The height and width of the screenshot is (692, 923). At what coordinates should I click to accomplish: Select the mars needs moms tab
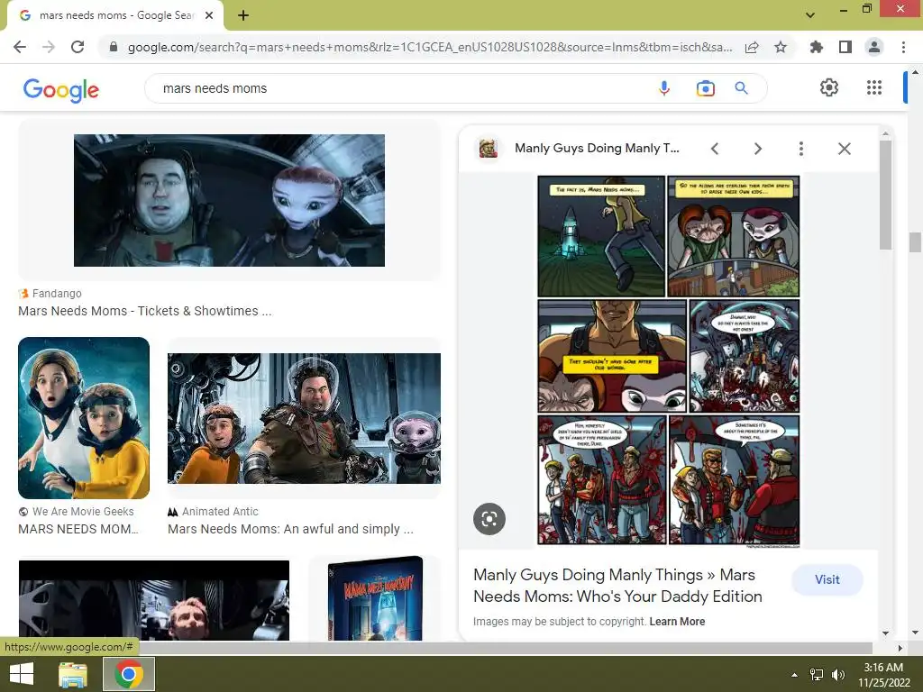(116, 16)
